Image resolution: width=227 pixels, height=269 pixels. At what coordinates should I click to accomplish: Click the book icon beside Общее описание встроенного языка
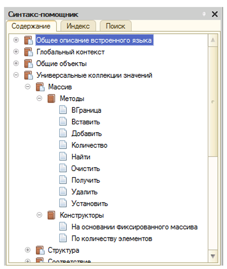(29, 40)
